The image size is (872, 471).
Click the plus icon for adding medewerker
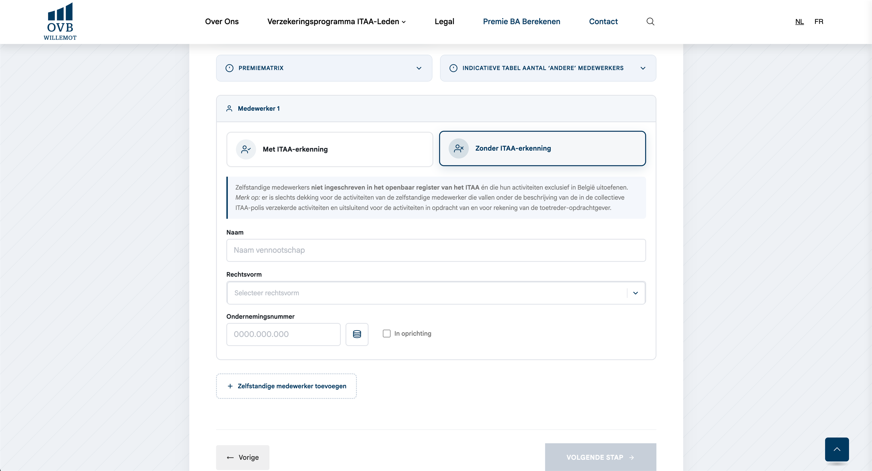click(230, 386)
